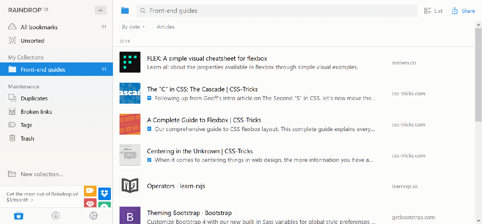The height and width of the screenshot is (224, 482).
Task: Click the blue folder icon beside search
Action: point(125,10)
